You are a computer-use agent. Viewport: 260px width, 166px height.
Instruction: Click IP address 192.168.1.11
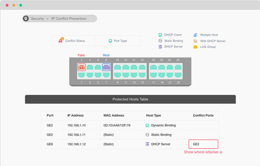(76, 135)
